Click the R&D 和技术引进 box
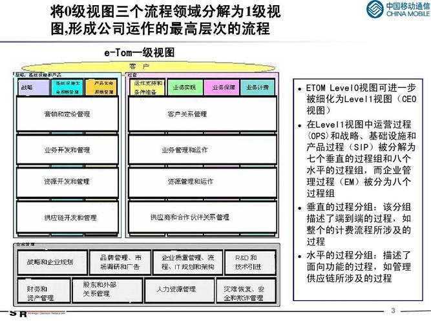 250,262
